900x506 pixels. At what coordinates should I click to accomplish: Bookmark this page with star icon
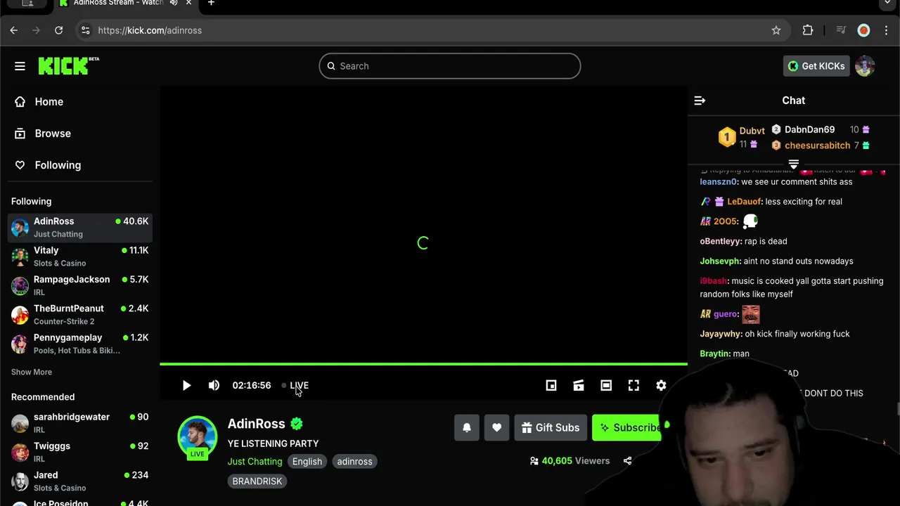[776, 30]
